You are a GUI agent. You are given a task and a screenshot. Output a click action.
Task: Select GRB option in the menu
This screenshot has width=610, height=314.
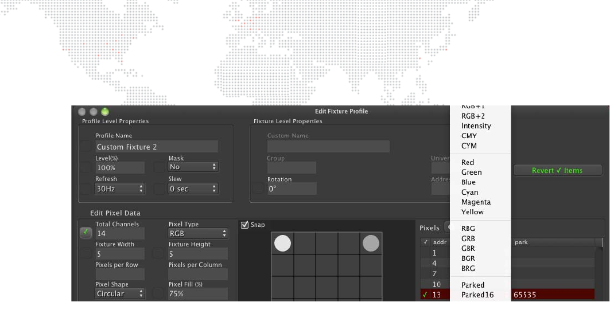[468, 238]
